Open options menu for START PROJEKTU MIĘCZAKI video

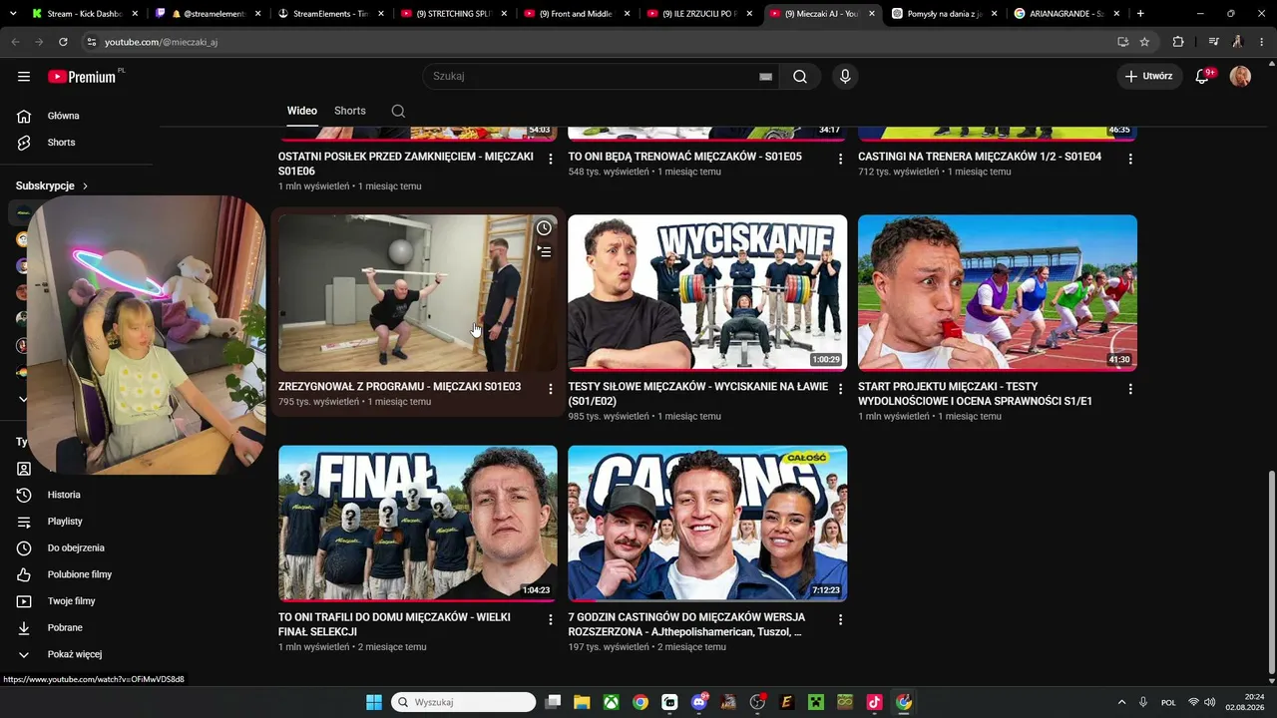[1130, 389]
